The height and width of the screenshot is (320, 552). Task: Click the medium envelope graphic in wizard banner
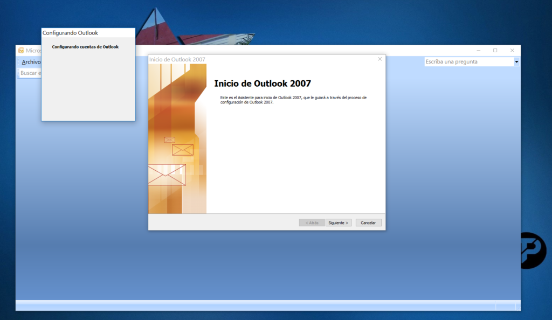coord(183,150)
